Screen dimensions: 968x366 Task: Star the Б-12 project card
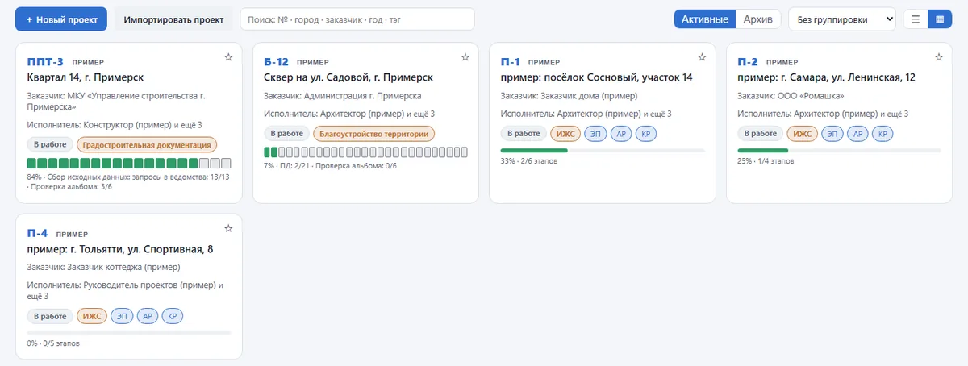[465, 57]
